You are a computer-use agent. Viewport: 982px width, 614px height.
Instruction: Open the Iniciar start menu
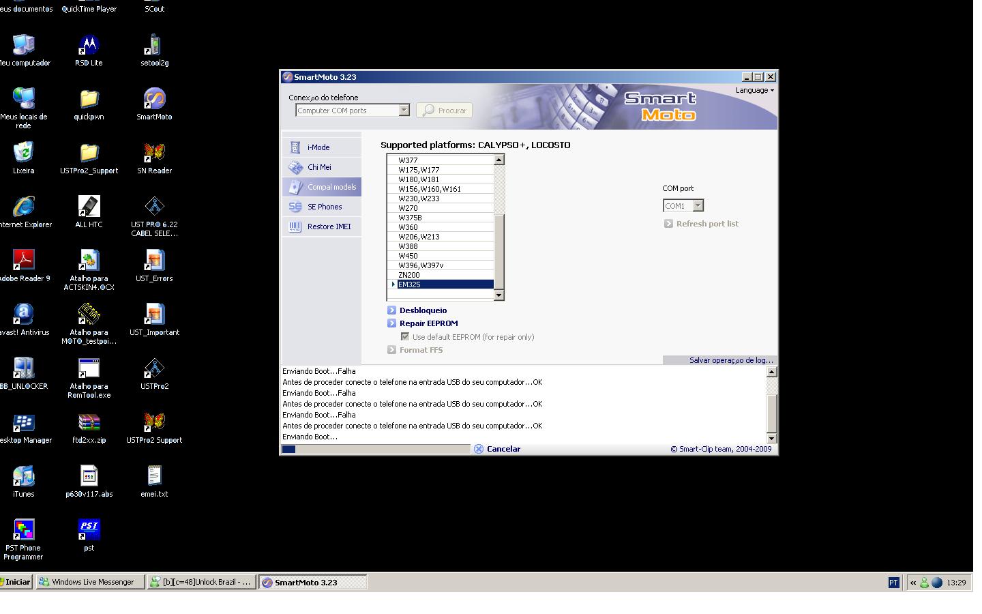coord(16,582)
